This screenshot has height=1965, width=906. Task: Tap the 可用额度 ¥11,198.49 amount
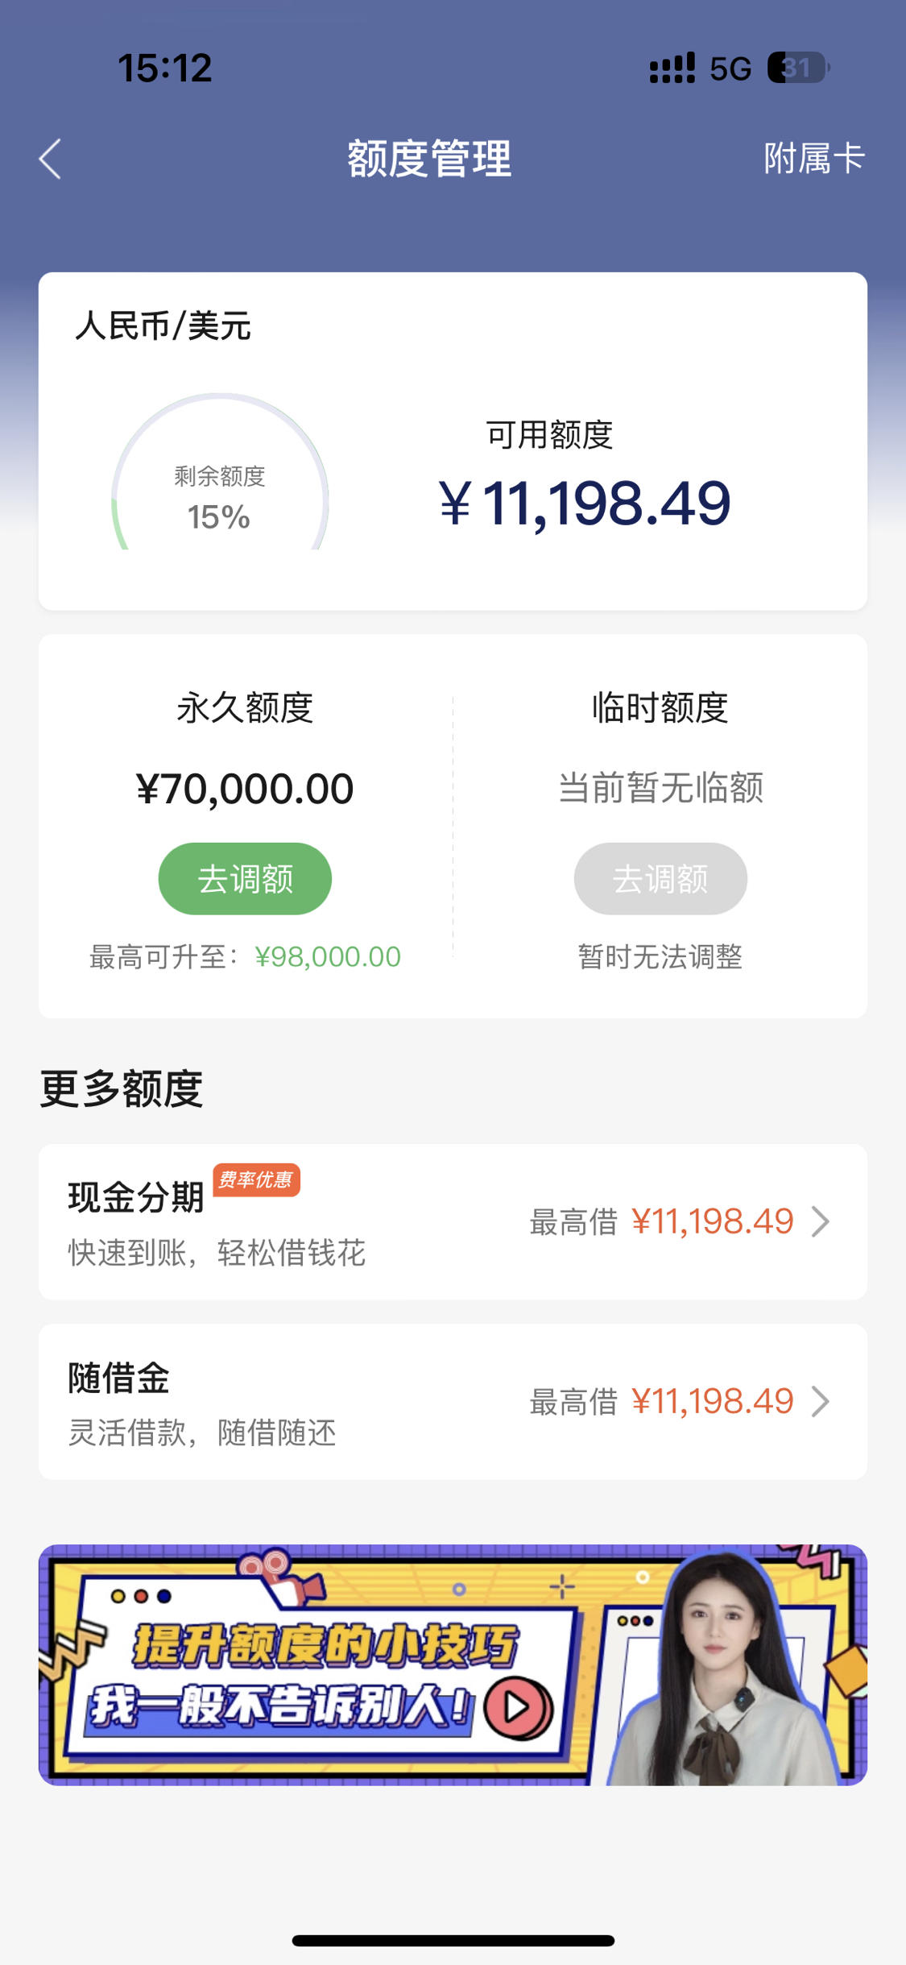pyautogui.click(x=585, y=504)
